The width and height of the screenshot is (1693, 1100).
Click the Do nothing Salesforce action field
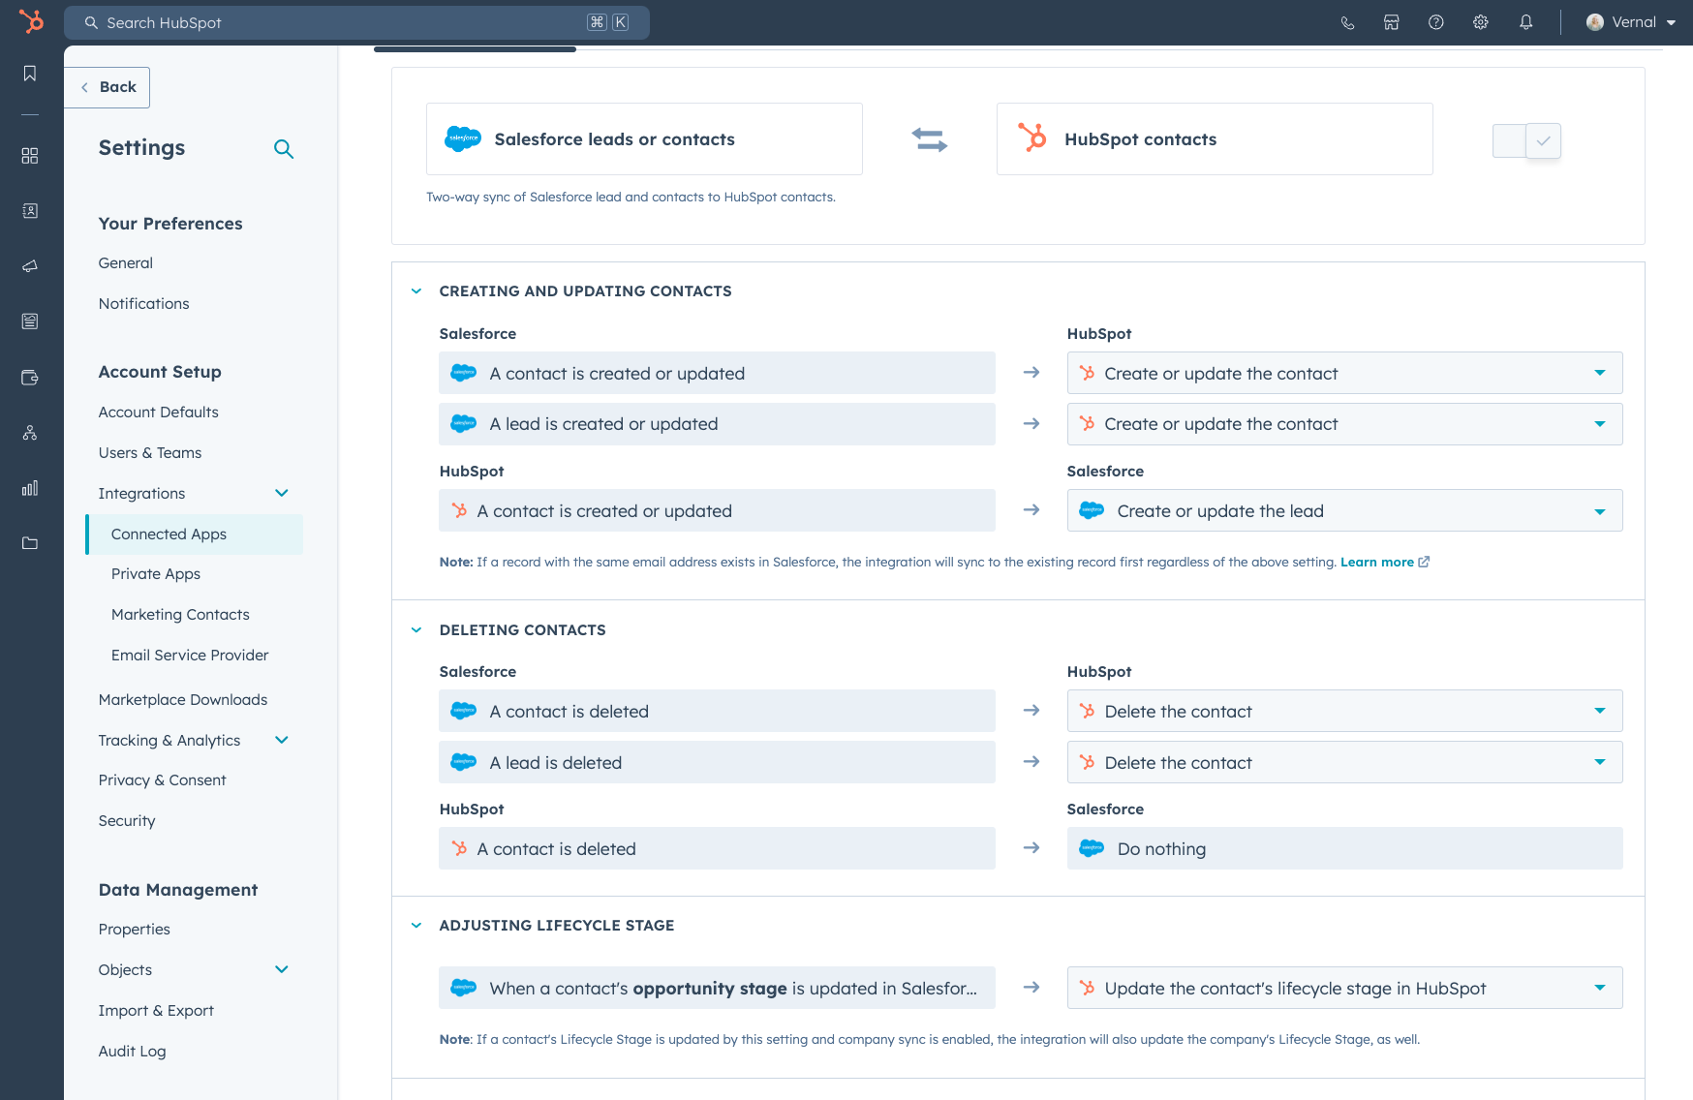[x=1344, y=848]
